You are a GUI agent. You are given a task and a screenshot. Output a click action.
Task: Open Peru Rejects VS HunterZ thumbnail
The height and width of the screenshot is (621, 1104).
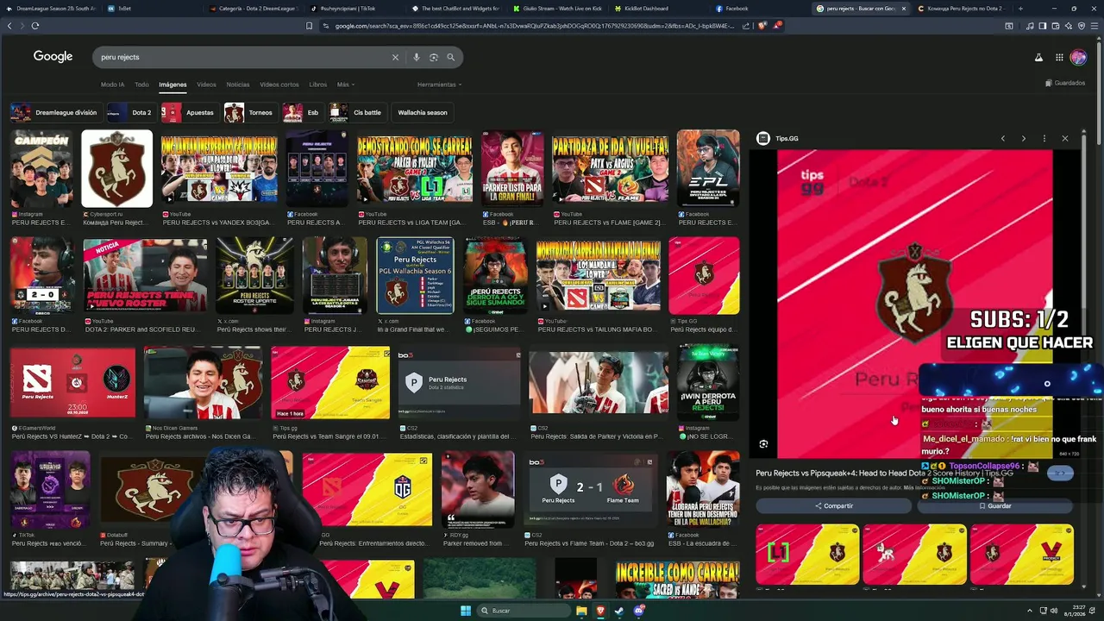click(x=72, y=383)
